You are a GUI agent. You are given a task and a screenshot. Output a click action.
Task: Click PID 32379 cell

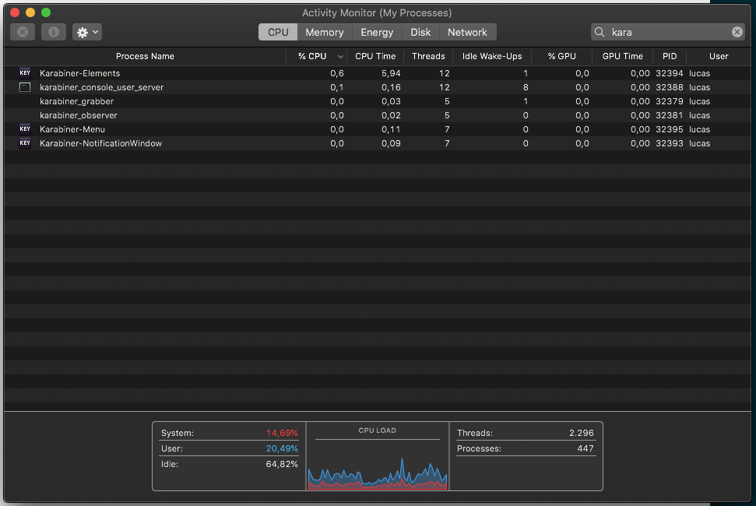(x=670, y=101)
